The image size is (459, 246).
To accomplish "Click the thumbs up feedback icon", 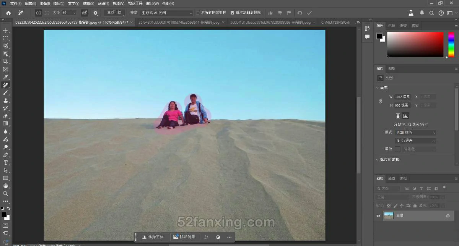I will [271, 13].
